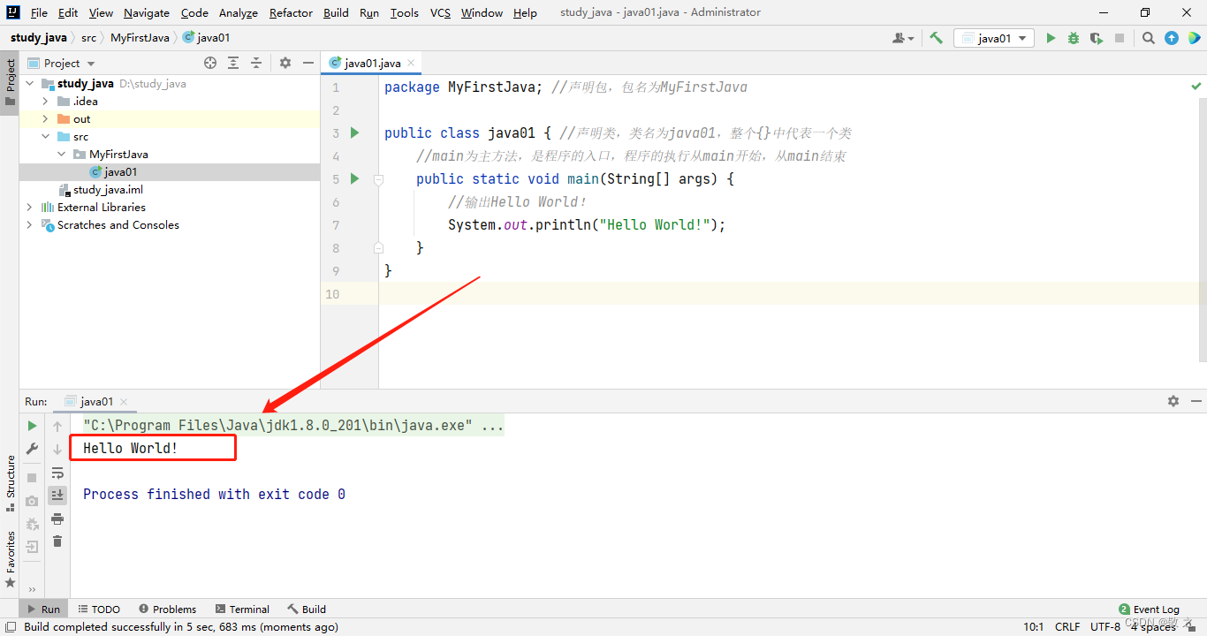The height and width of the screenshot is (636, 1207).
Task: Click the print icon in Run panel
Action: coord(57,519)
